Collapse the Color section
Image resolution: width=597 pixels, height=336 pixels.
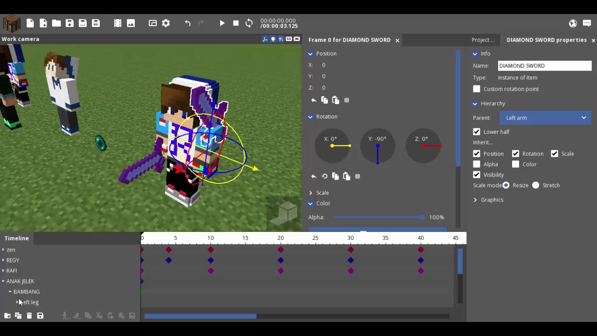311,203
